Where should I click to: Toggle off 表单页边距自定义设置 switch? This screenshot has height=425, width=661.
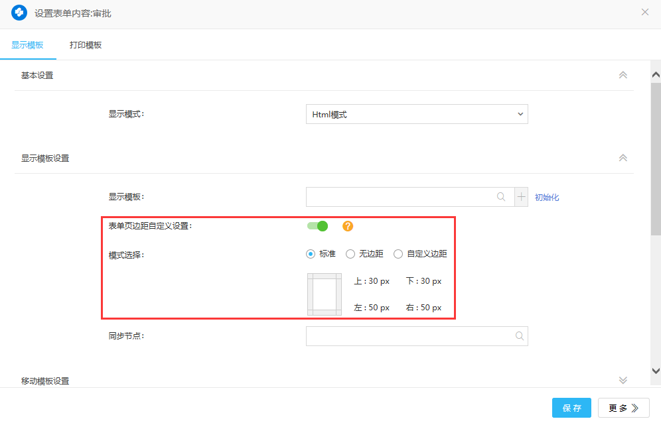click(x=318, y=226)
